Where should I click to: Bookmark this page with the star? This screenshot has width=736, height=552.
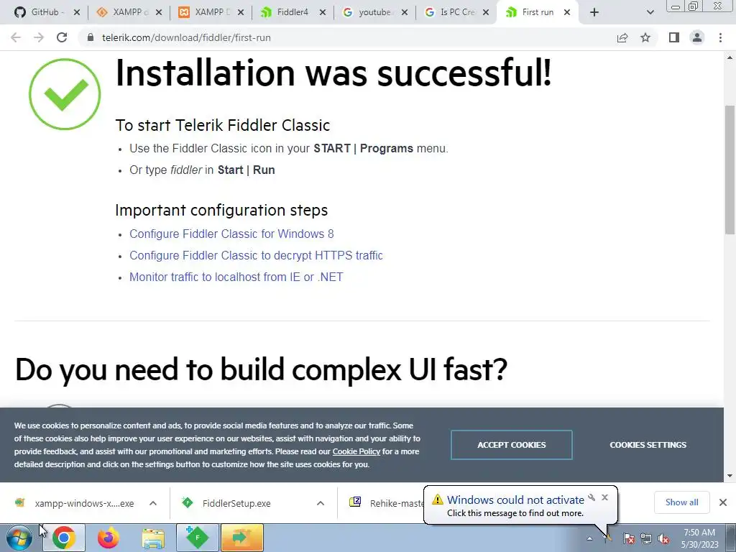click(645, 37)
